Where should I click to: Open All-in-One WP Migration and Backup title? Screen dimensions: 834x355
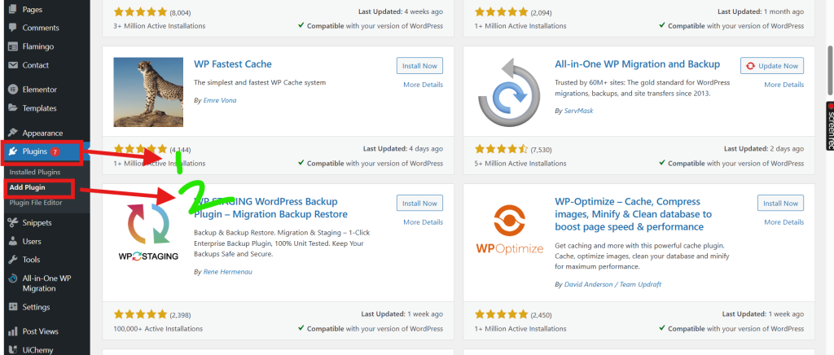click(x=637, y=64)
